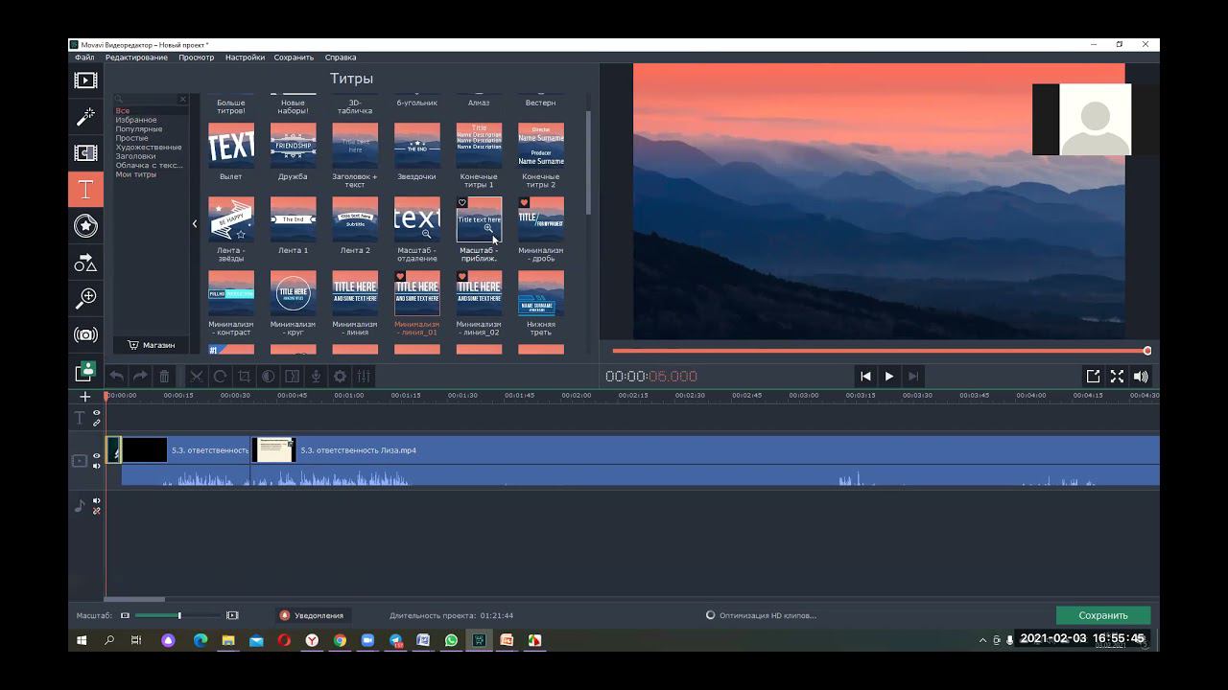Select the Crop tool
Viewport: 1228px width, 690px height.
click(244, 377)
